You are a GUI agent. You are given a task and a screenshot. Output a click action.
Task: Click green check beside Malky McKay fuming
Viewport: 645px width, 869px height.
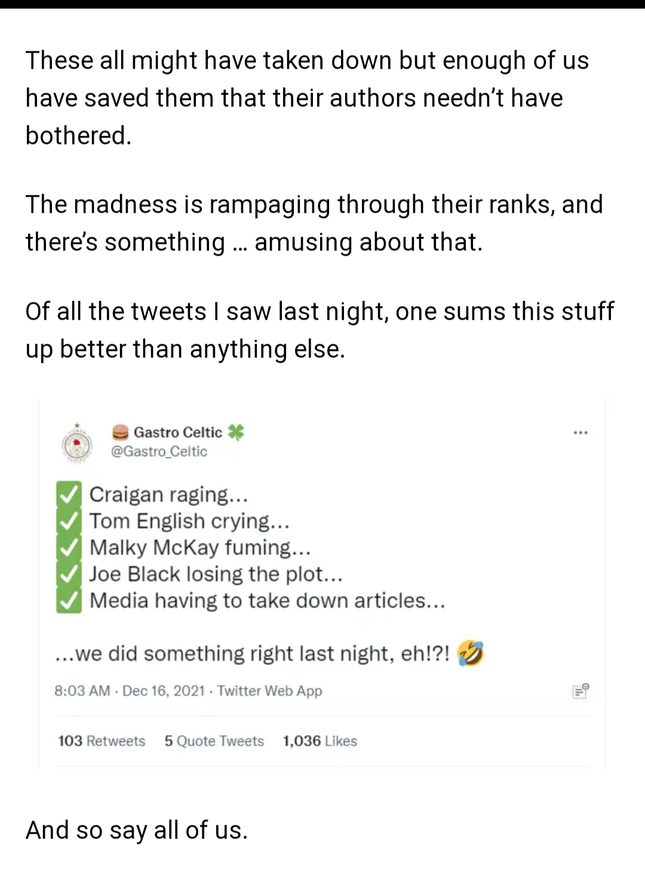point(69,547)
